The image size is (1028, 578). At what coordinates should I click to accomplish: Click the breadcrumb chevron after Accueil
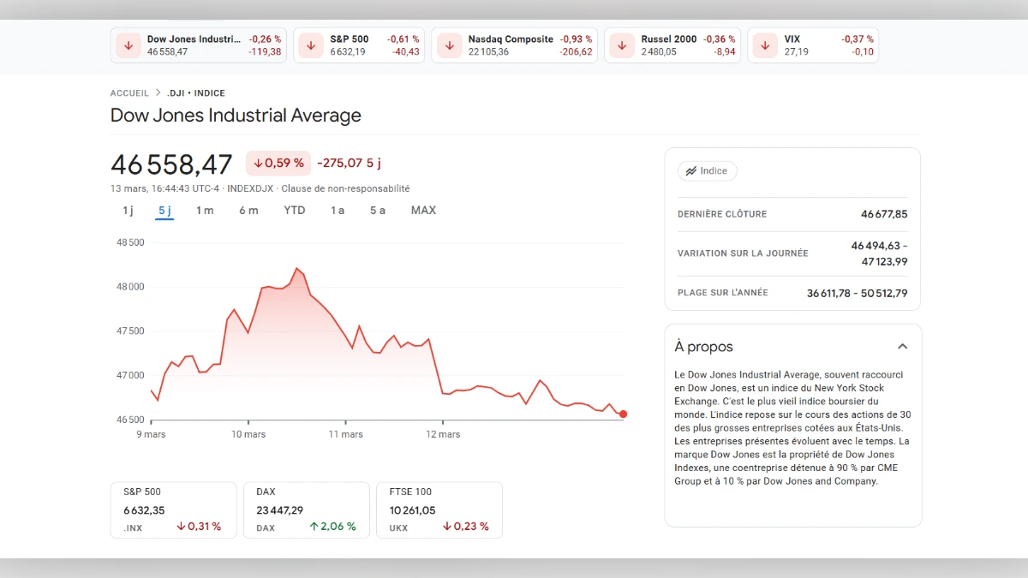pyautogui.click(x=158, y=93)
